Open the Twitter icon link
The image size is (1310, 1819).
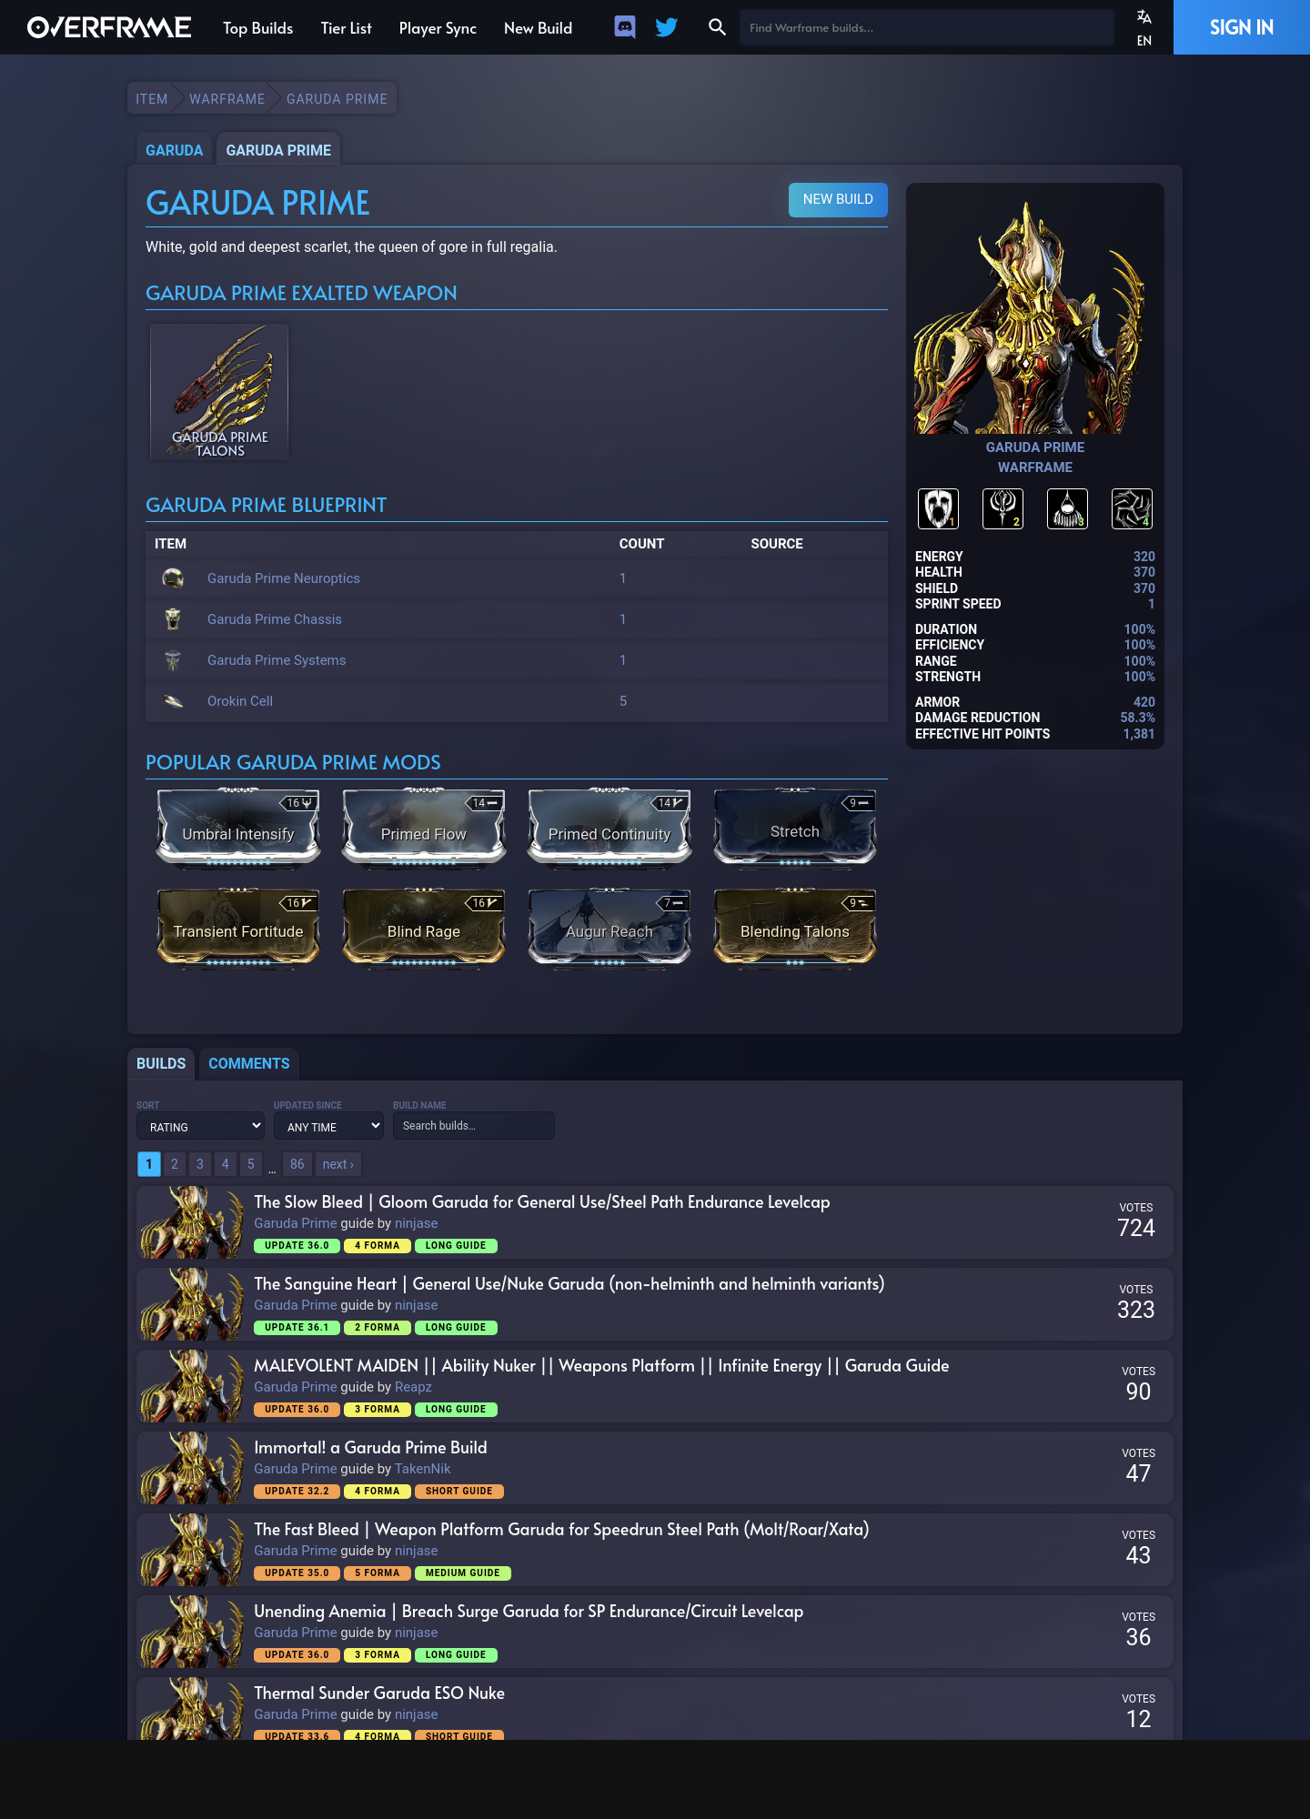click(x=667, y=27)
